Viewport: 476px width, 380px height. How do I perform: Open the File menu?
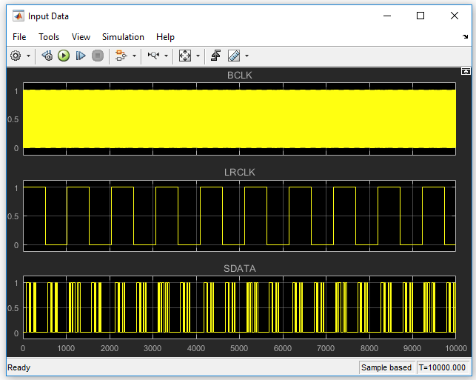coord(19,37)
